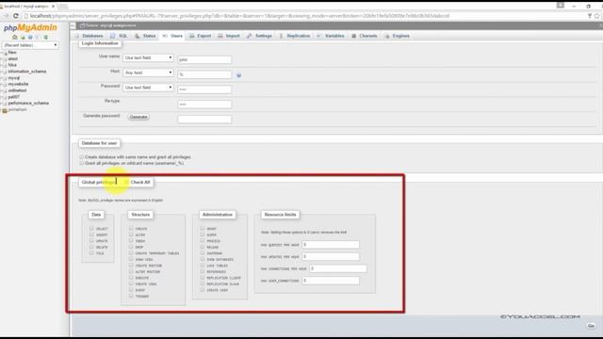Click the Re-type password field
This screenshot has height=339, width=603.
pyautogui.click(x=204, y=105)
